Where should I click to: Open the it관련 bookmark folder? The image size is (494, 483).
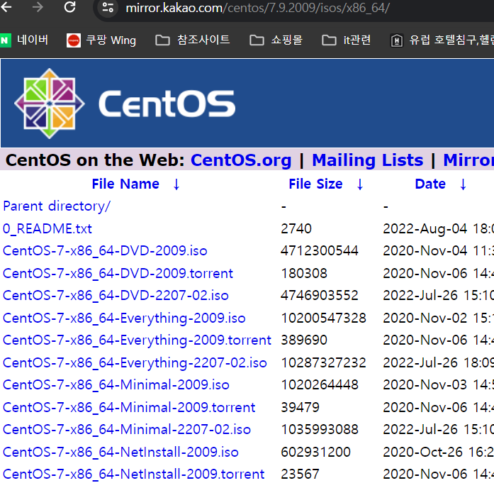[347, 40]
